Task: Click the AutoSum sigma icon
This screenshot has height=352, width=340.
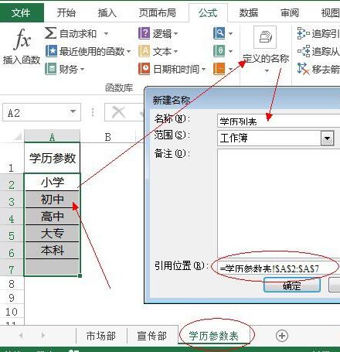Action: (x=50, y=33)
